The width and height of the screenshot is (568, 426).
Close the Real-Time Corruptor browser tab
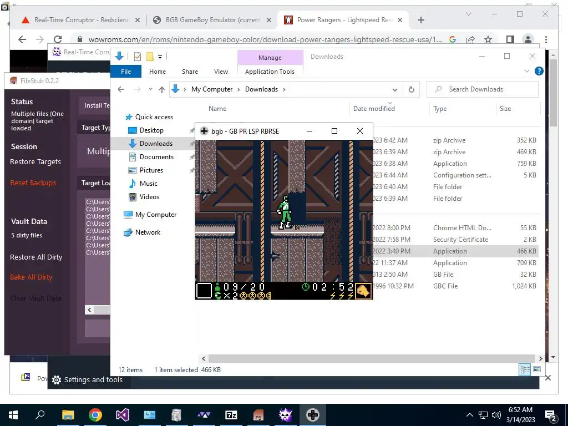pos(138,20)
